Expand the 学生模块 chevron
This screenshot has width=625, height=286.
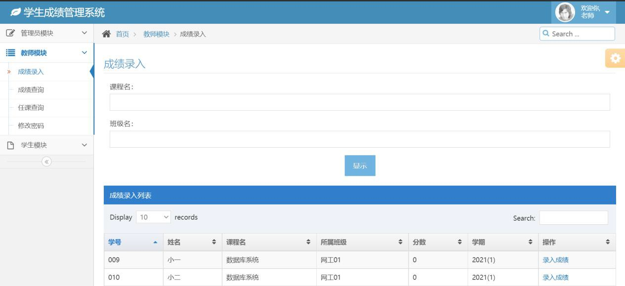click(x=84, y=145)
